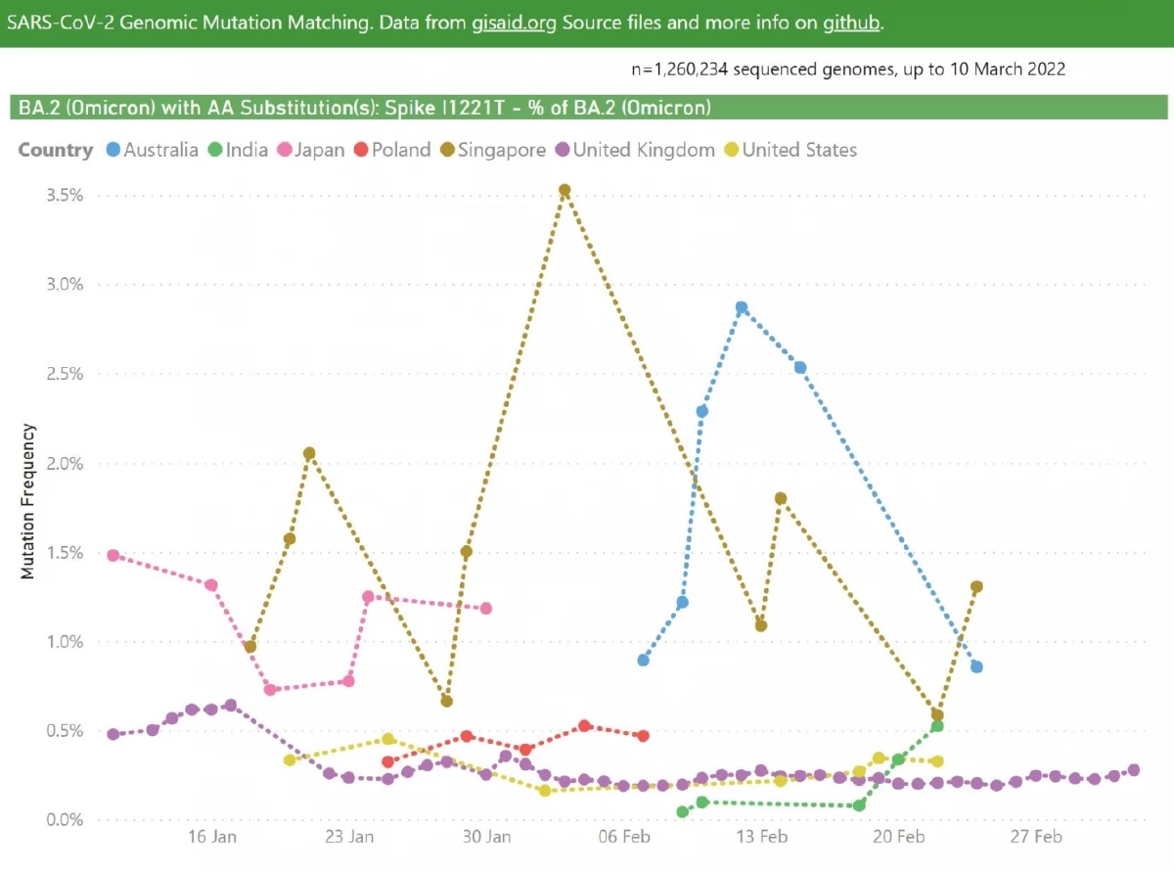Screen dimensions: 1174x871
Task: Click the blue Australia legend marker
Action: coord(113,151)
